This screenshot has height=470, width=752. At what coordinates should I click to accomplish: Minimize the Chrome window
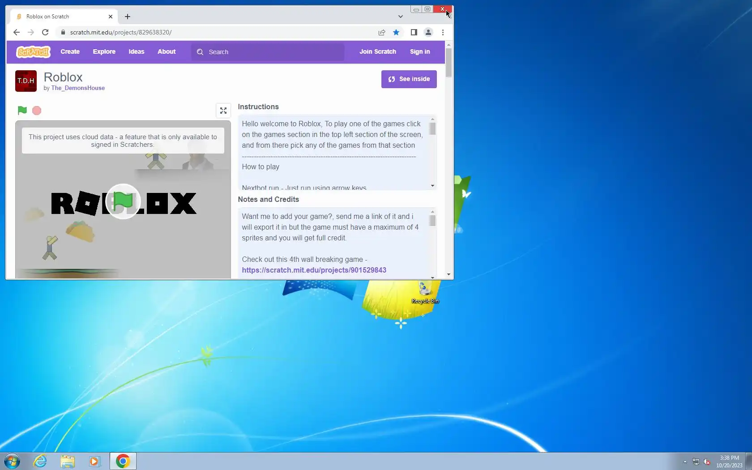pyautogui.click(x=416, y=9)
